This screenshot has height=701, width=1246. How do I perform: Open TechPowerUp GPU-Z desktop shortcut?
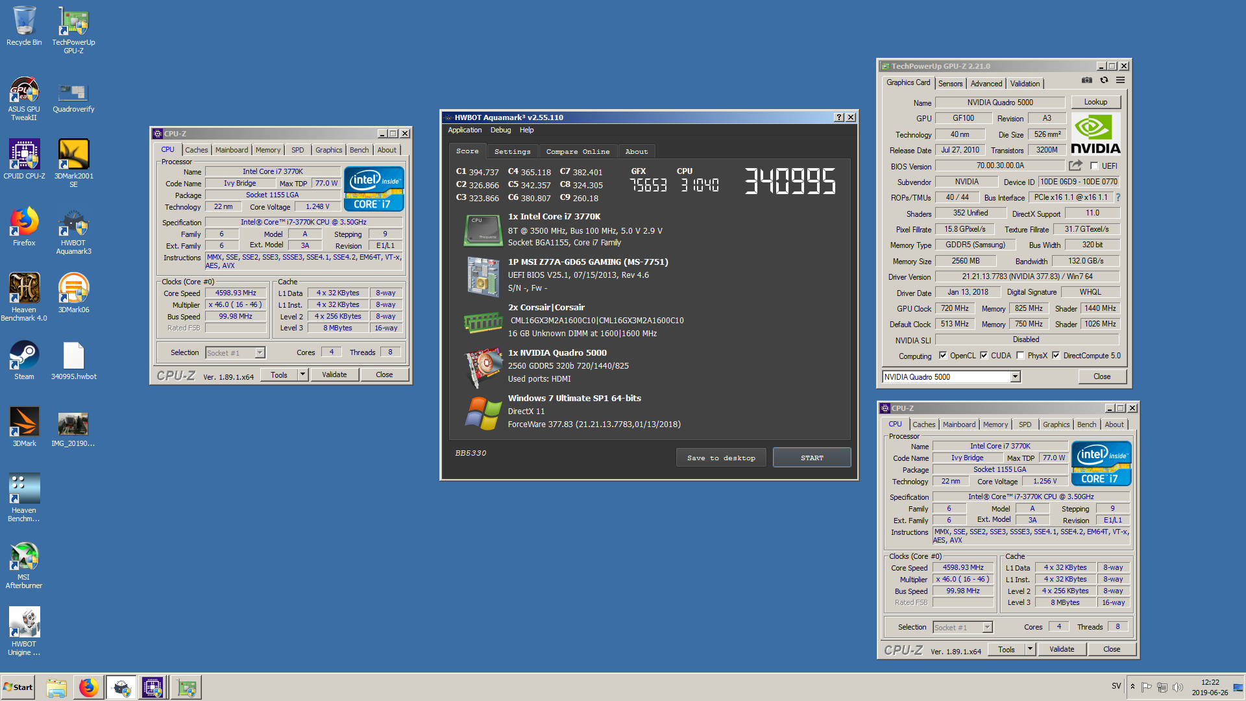pyautogui.click(x=73, y=30)
